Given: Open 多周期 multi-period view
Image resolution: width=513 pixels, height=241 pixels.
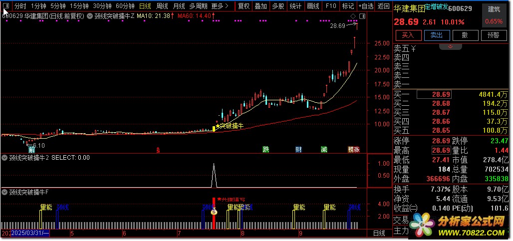Looking at the screenshot, I should 198,6.
